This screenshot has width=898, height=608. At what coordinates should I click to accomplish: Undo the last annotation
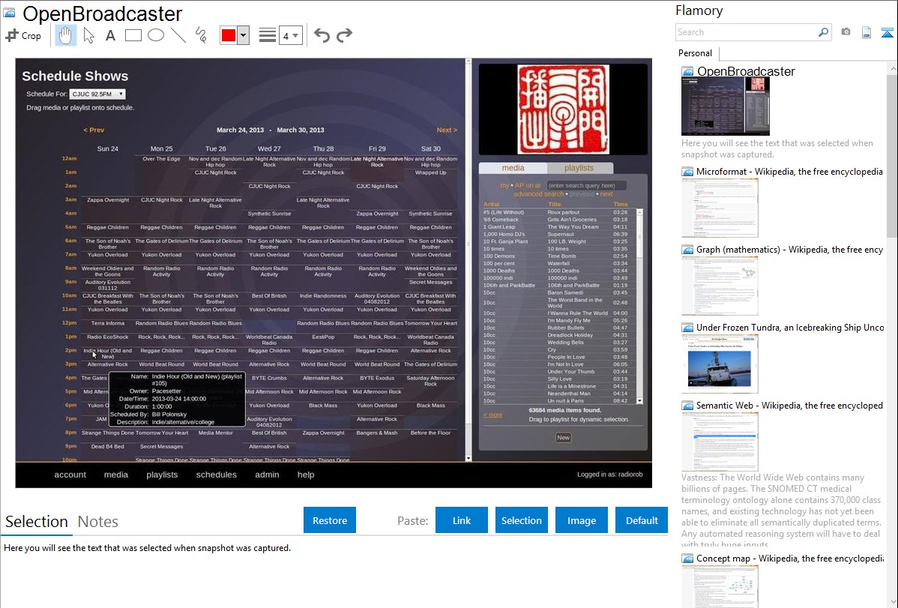[322, 35]
